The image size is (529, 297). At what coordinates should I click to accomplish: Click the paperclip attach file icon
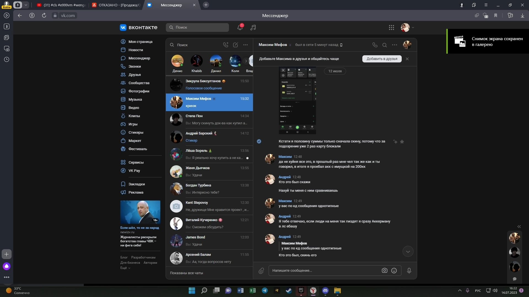[261, 271]
